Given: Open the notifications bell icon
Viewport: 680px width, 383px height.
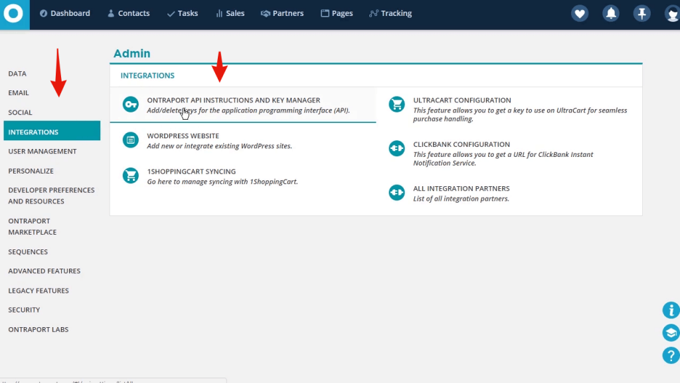Looking at the screenshot, I should pos(611,13).
